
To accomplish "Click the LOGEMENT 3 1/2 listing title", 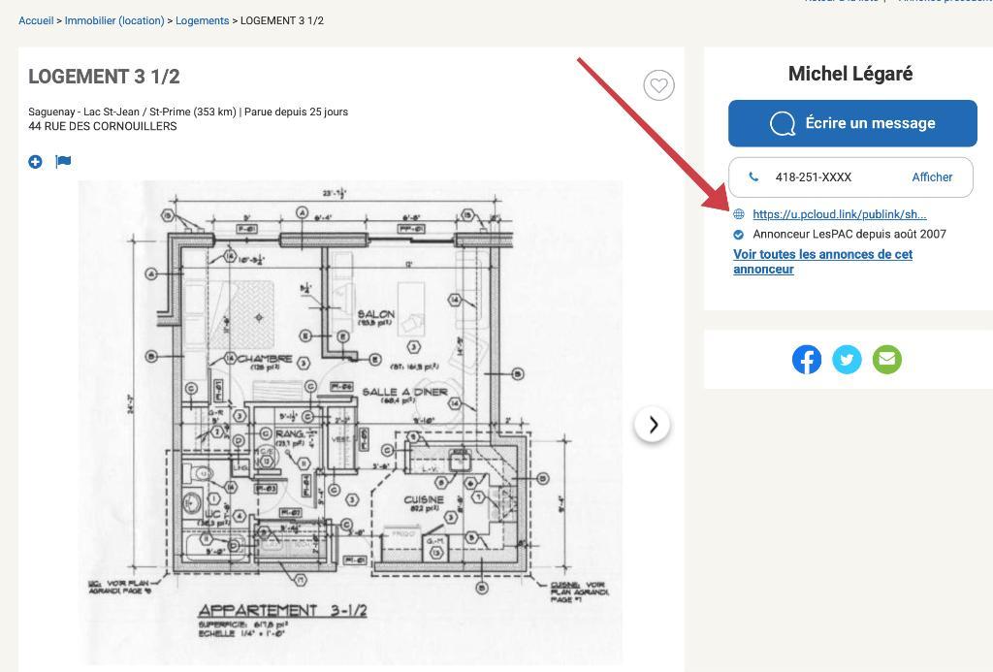I will pyautogui.click(x=104, y=77).
